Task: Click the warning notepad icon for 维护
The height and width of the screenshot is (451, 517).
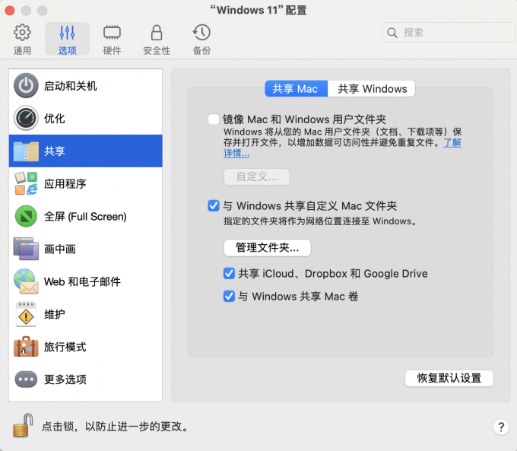Action: pos(26,314)
